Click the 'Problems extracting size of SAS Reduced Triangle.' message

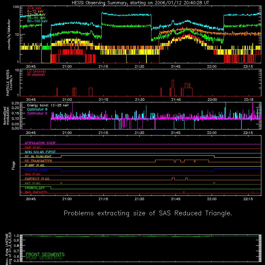148,213
